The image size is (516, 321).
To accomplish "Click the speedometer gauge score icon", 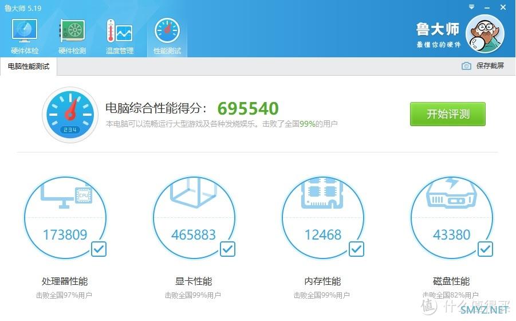I will point(70,115).
